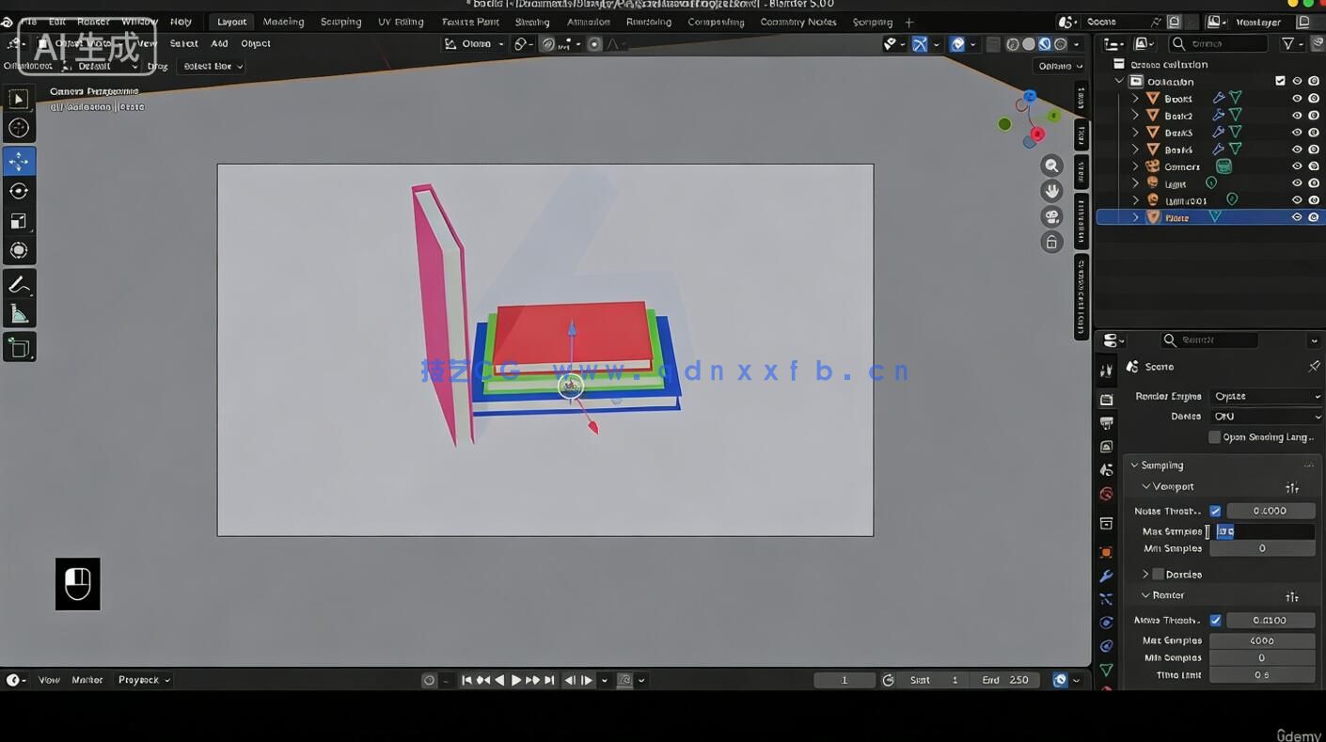Select the Add Cube tool
The height and width of the screenshot is (742, 1326).
(19, 347)
